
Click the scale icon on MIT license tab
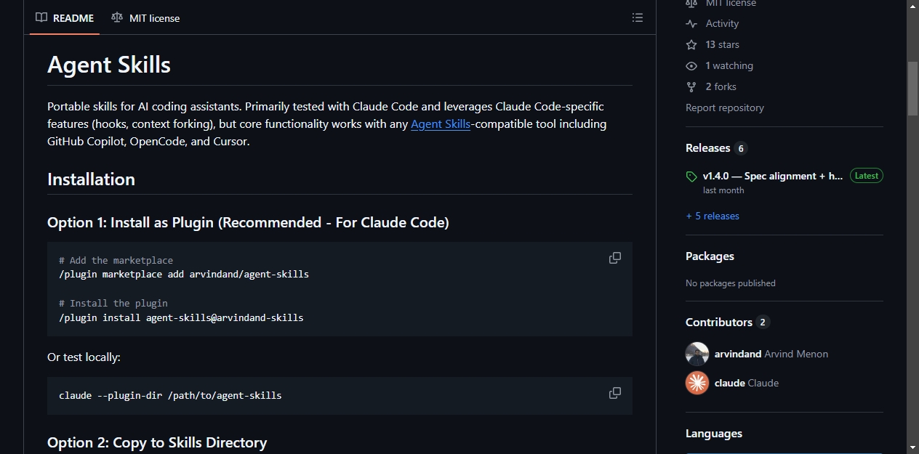pyautogui.click(x=117, y=17)
